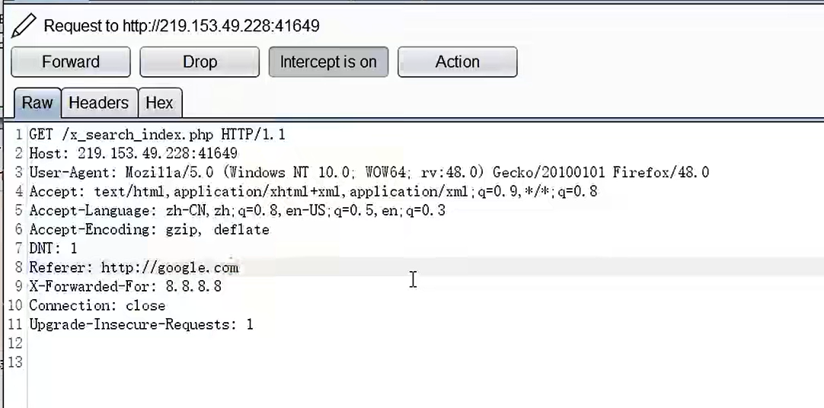Switch to the Raw tab
The height and width of the screenshot is (408, 824).
coord(37,103)
